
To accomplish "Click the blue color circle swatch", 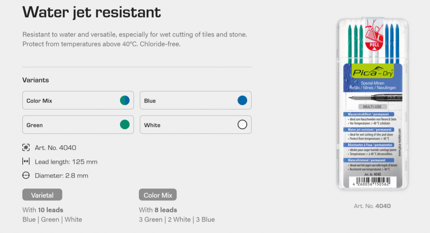I will (242, 100).
